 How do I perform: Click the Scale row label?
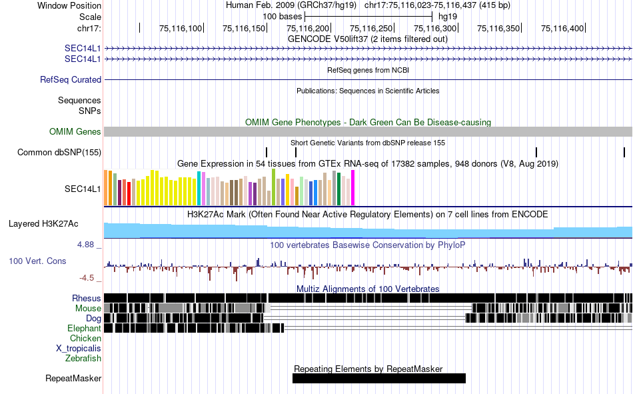point(90,17)
